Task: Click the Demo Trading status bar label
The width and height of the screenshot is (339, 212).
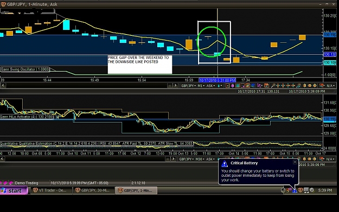Action: click(27, 183)
